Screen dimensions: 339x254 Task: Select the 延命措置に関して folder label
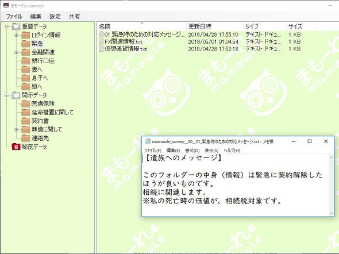pos(52,113)
